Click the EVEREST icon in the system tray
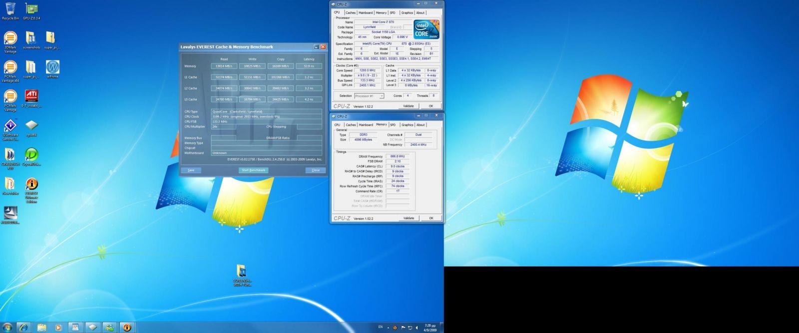Screen dimensions: 799x333 (395, 328)
